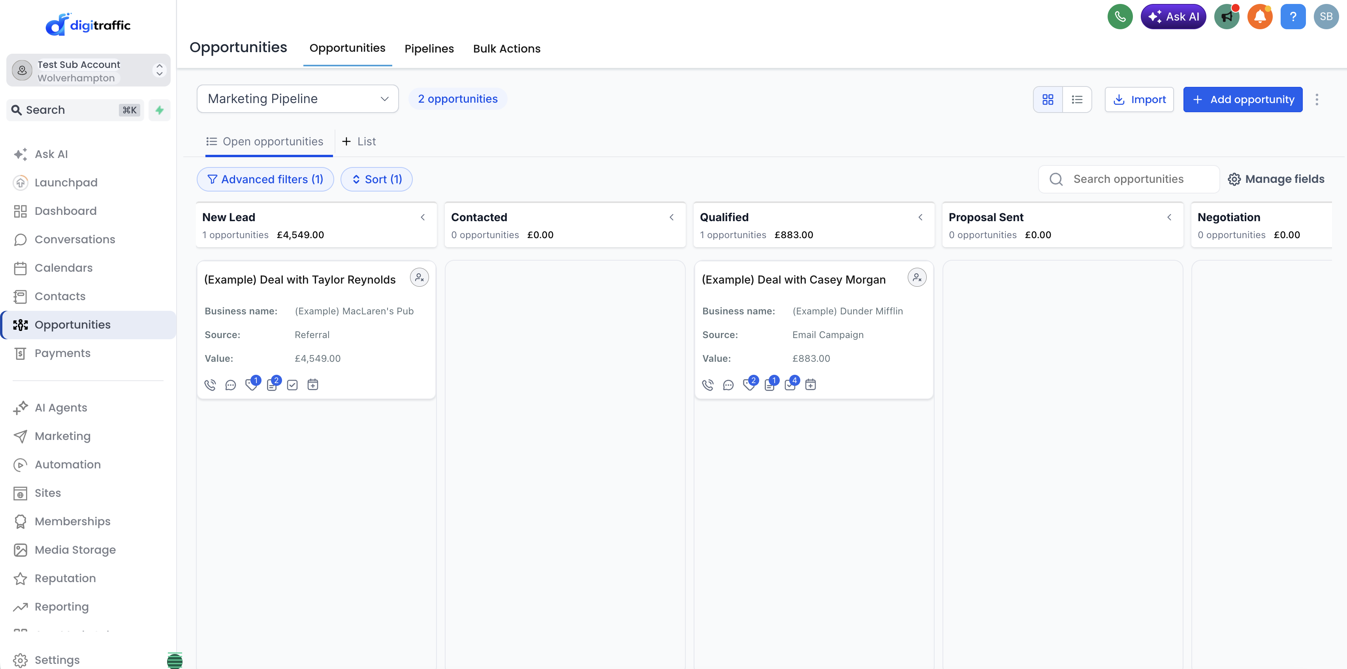This screenshot has width=1347, height=669.
Task: Open Conversations in sidebar
Action: [x=88, y=239]
